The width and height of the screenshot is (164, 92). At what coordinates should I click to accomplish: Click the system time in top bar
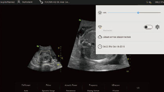pos(159,2)
